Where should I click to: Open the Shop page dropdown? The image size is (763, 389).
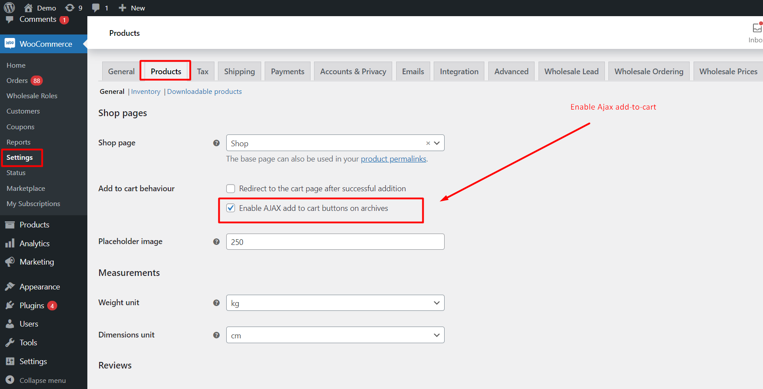335,143
